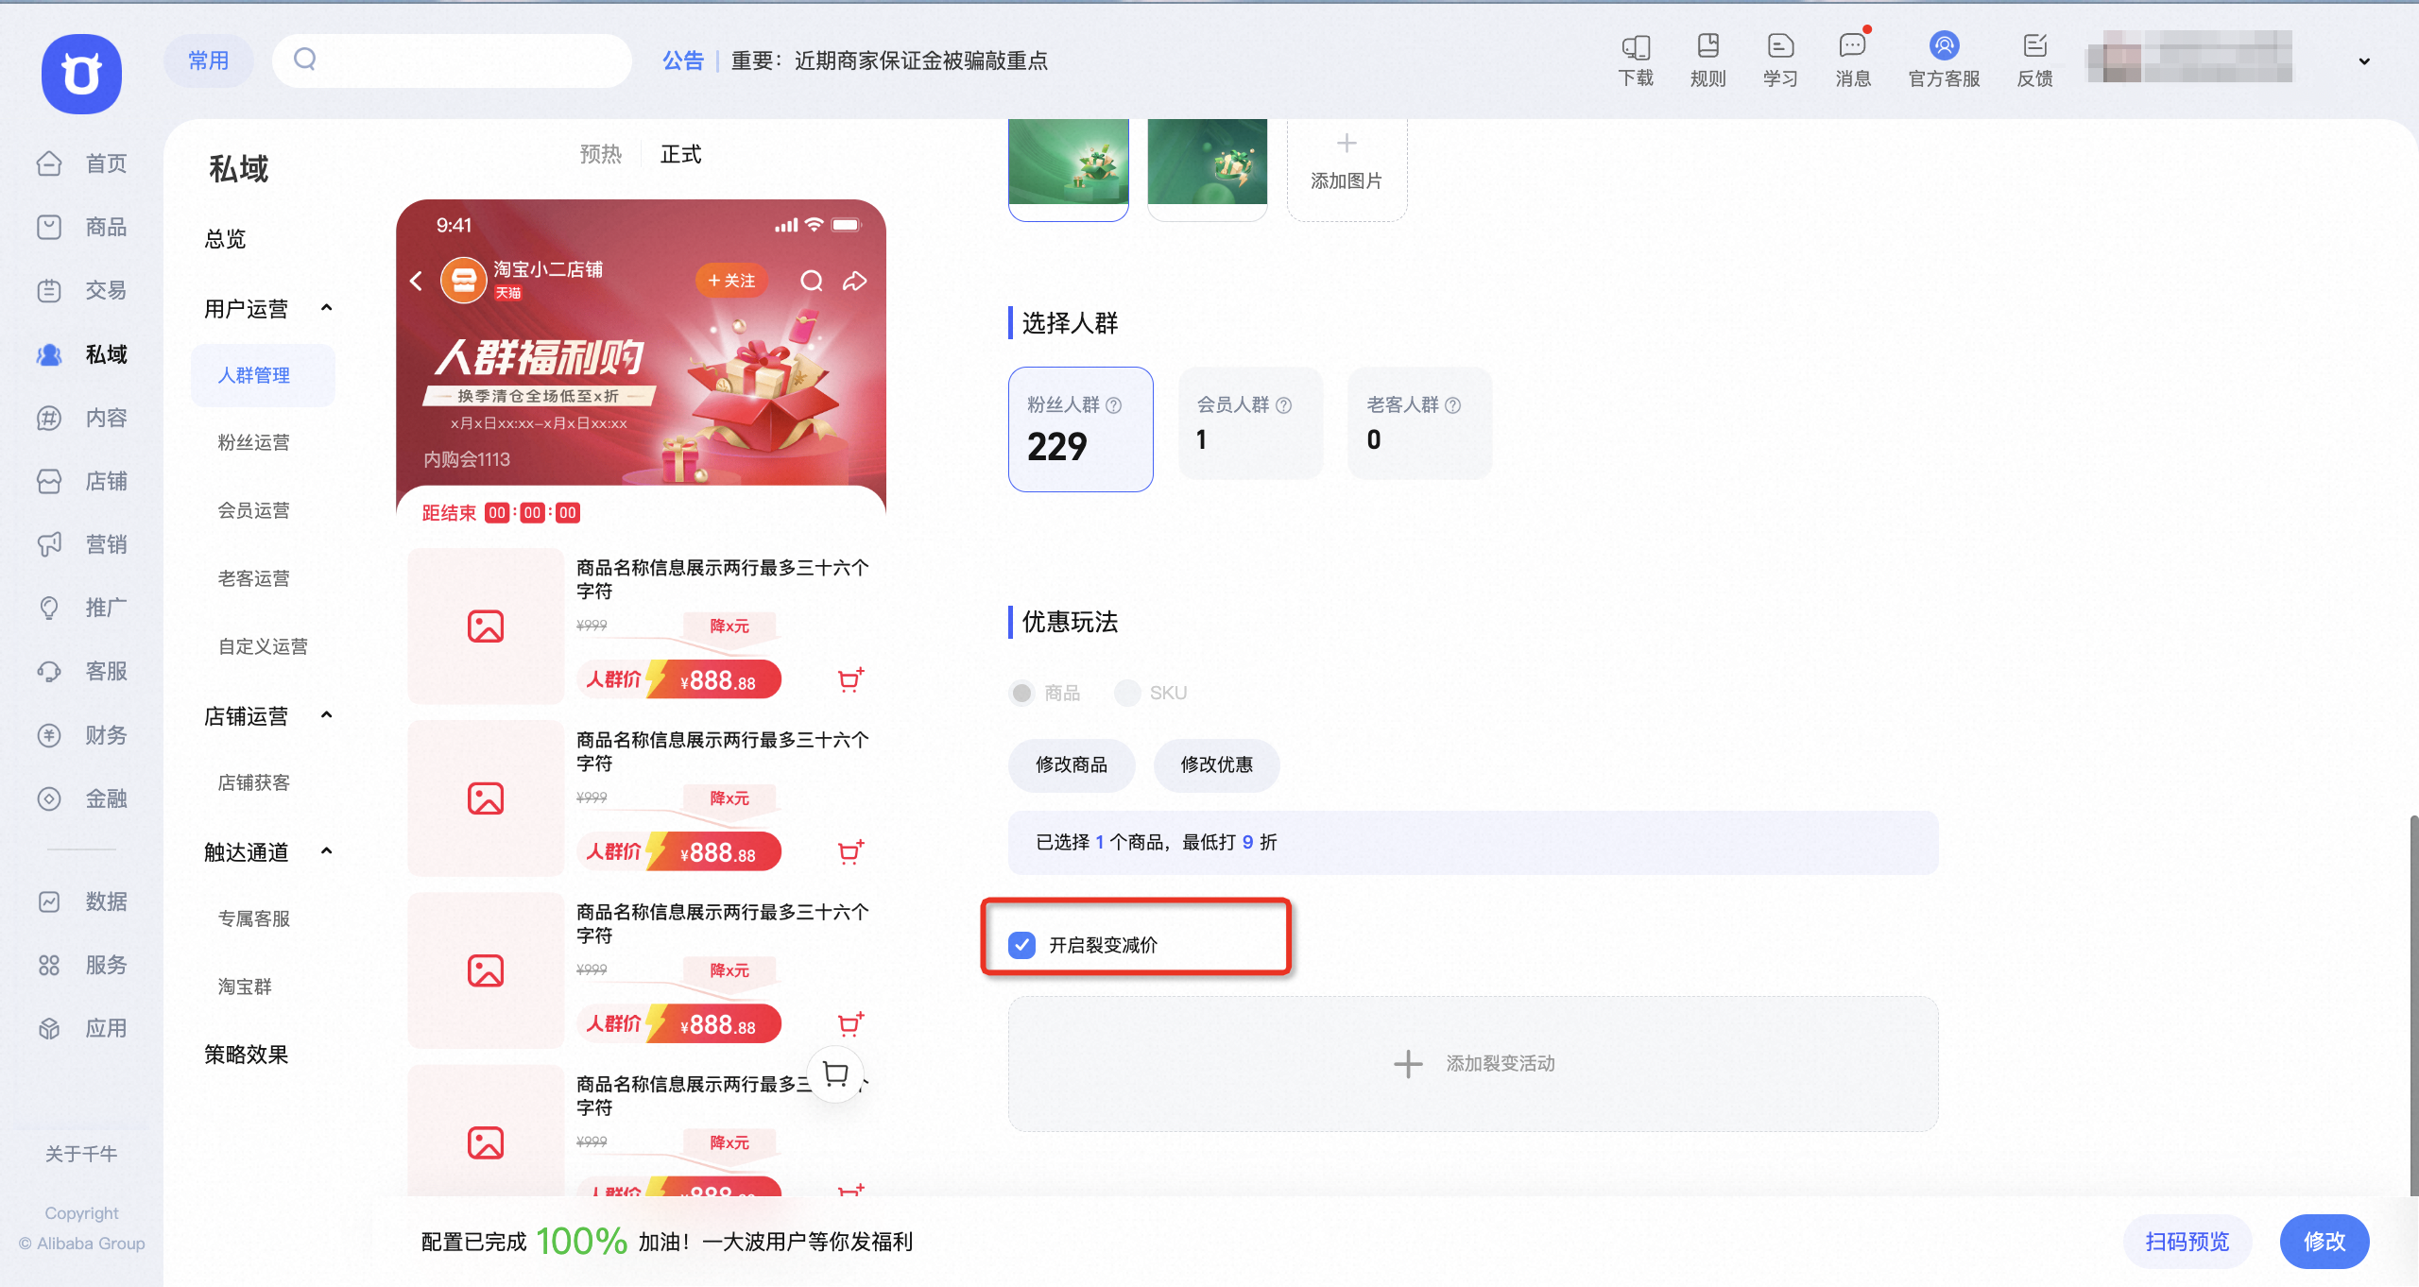The width and height of the screenshot is (2419, 1287).
Task: Go to 首页 in left sidebar
Action: tap(81, 163)
